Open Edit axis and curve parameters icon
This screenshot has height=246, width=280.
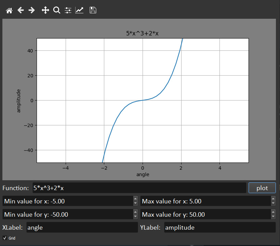pyautogui.click(x=79, y=10)
